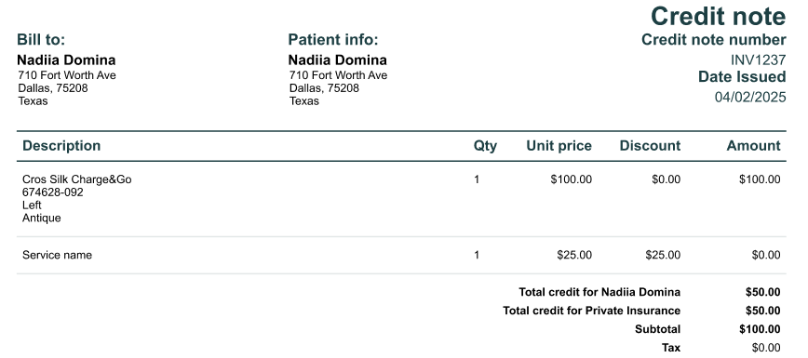This screenshot has width=808, height=358.
Task: Click the Subtotal amount $100.00
Action: coord(760,329)
